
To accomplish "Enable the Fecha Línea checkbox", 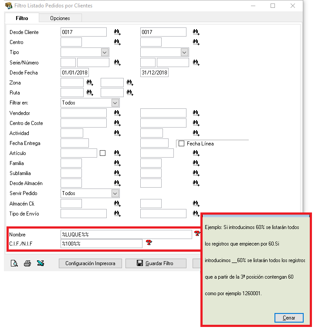I will 181,144.
